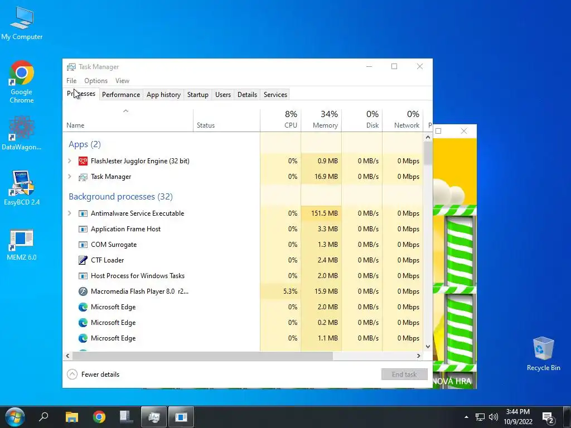Image resolution: width=571 pixels, height=428 pixels.
Task: Click the Edge icon on the 0.2 MB row
Action: point(83,323)
